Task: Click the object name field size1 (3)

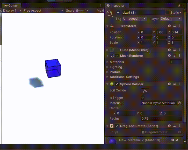Action: point(143,13)
